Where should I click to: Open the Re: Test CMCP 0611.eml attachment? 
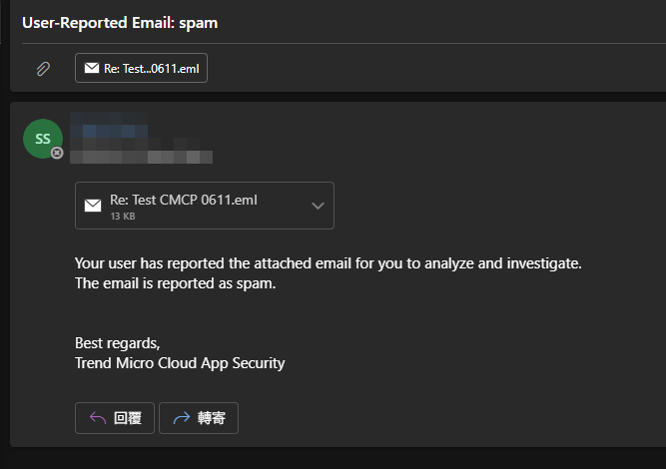click(184, 200)
